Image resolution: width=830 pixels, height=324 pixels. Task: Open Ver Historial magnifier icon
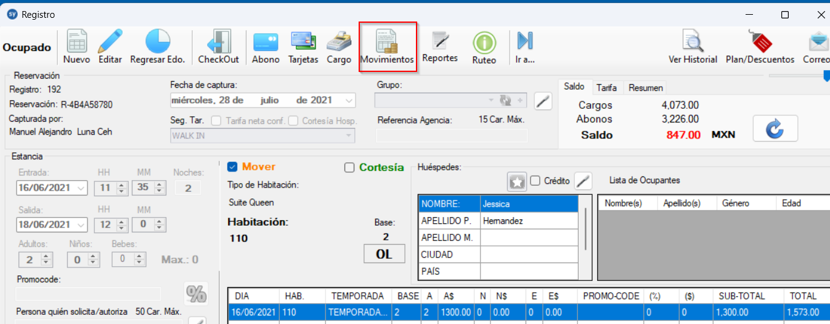[693, 42]
